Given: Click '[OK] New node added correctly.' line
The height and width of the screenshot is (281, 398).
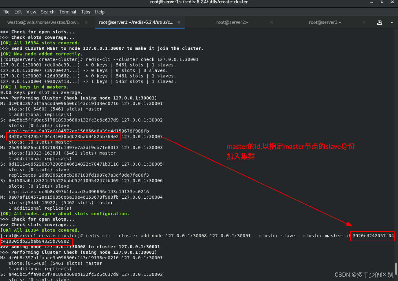Looking at the screenshot, I should tap(41, 54).
